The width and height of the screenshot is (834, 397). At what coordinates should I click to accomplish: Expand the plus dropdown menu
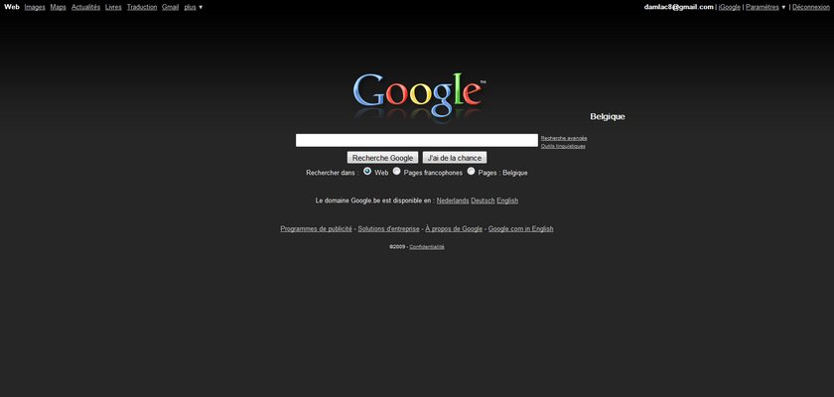click(x=194, y=7)
